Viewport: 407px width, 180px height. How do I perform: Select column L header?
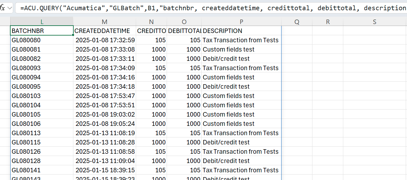pos(42,22)
